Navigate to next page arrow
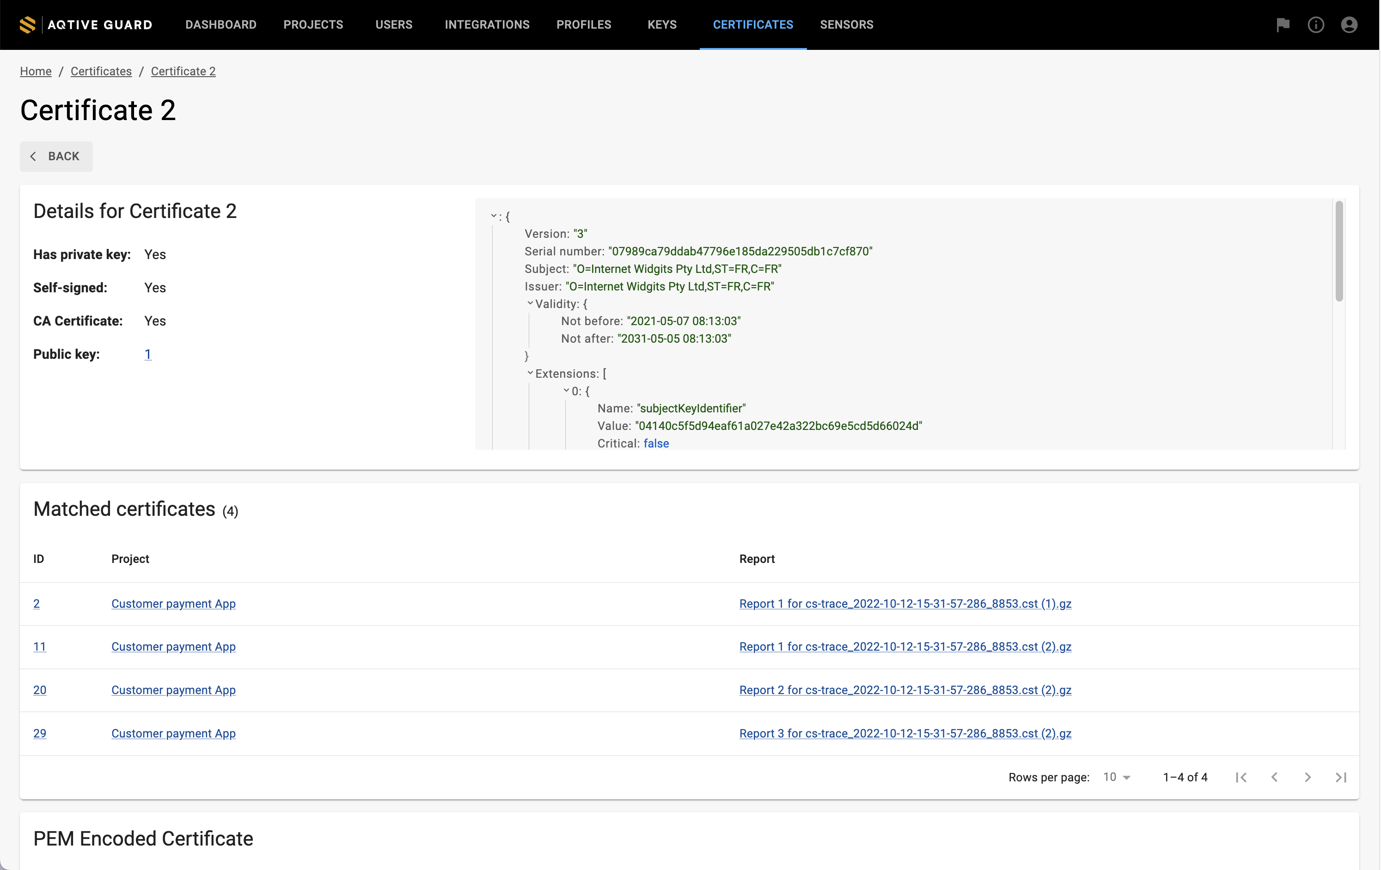 coord(1308,777)
